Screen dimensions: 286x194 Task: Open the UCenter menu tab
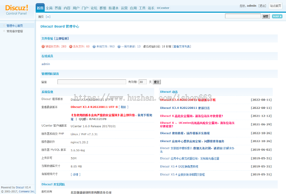[163, 8]
